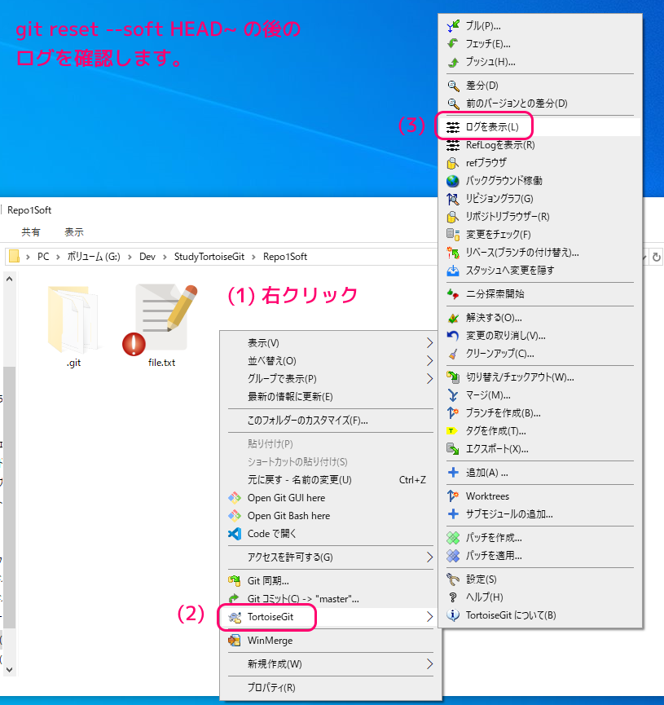Click the 切り替え/チェックアウト icon
Screen dimensions: 664x705
click(453, 377)
